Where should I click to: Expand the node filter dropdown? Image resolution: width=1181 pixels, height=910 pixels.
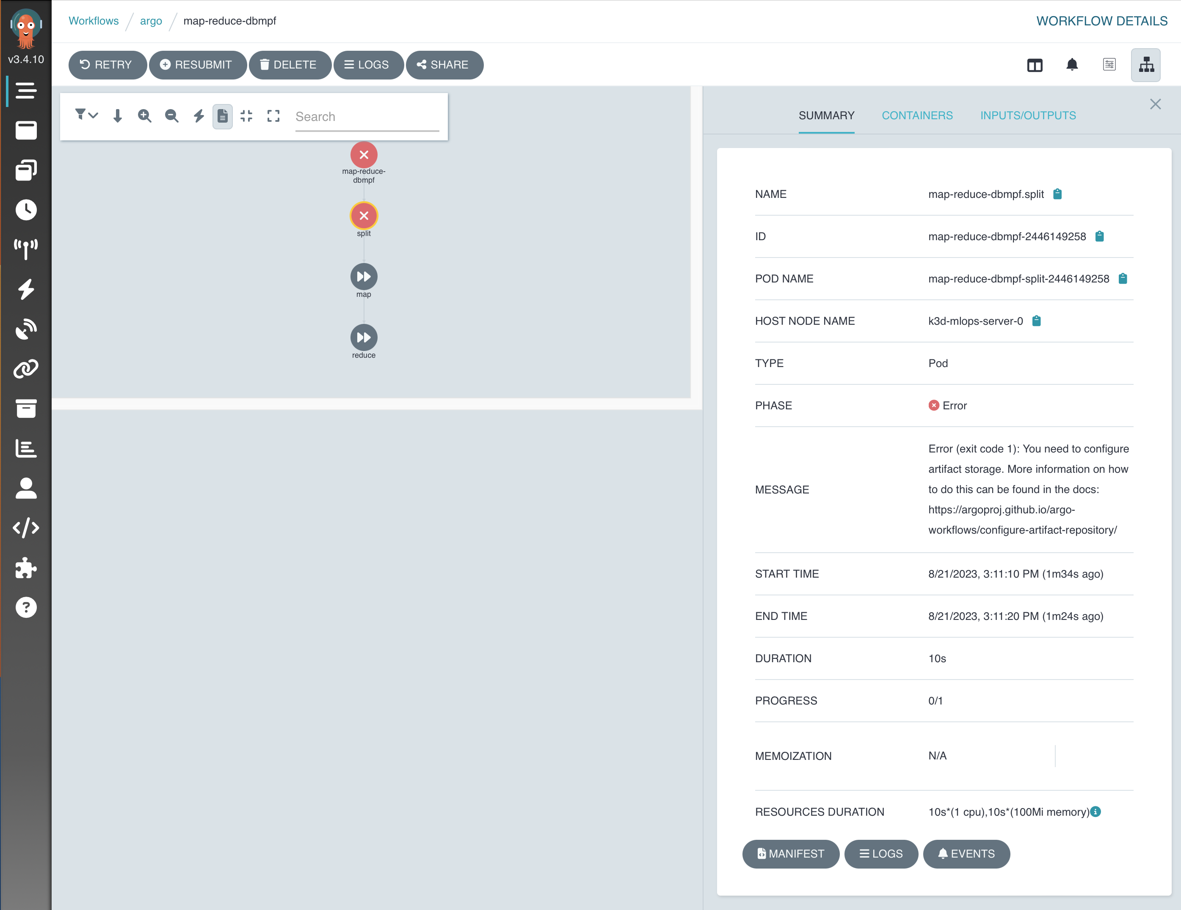click(86, 115)
